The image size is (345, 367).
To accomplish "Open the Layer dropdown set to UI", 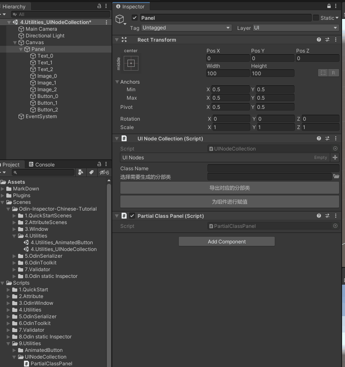I will [x=295, y=28].
